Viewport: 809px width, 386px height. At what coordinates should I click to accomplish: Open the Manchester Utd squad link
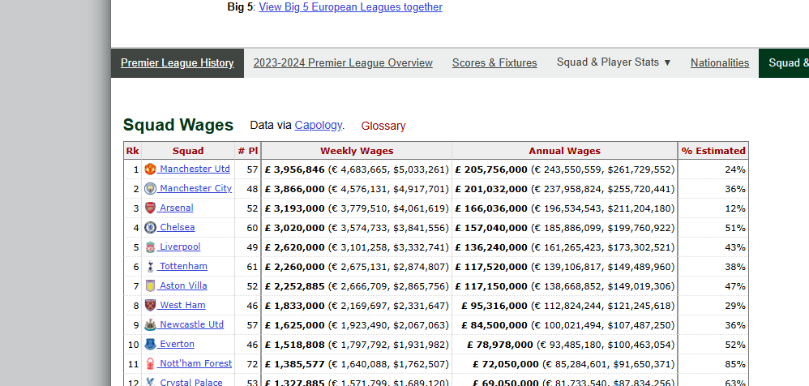click(x=194, y=169)
